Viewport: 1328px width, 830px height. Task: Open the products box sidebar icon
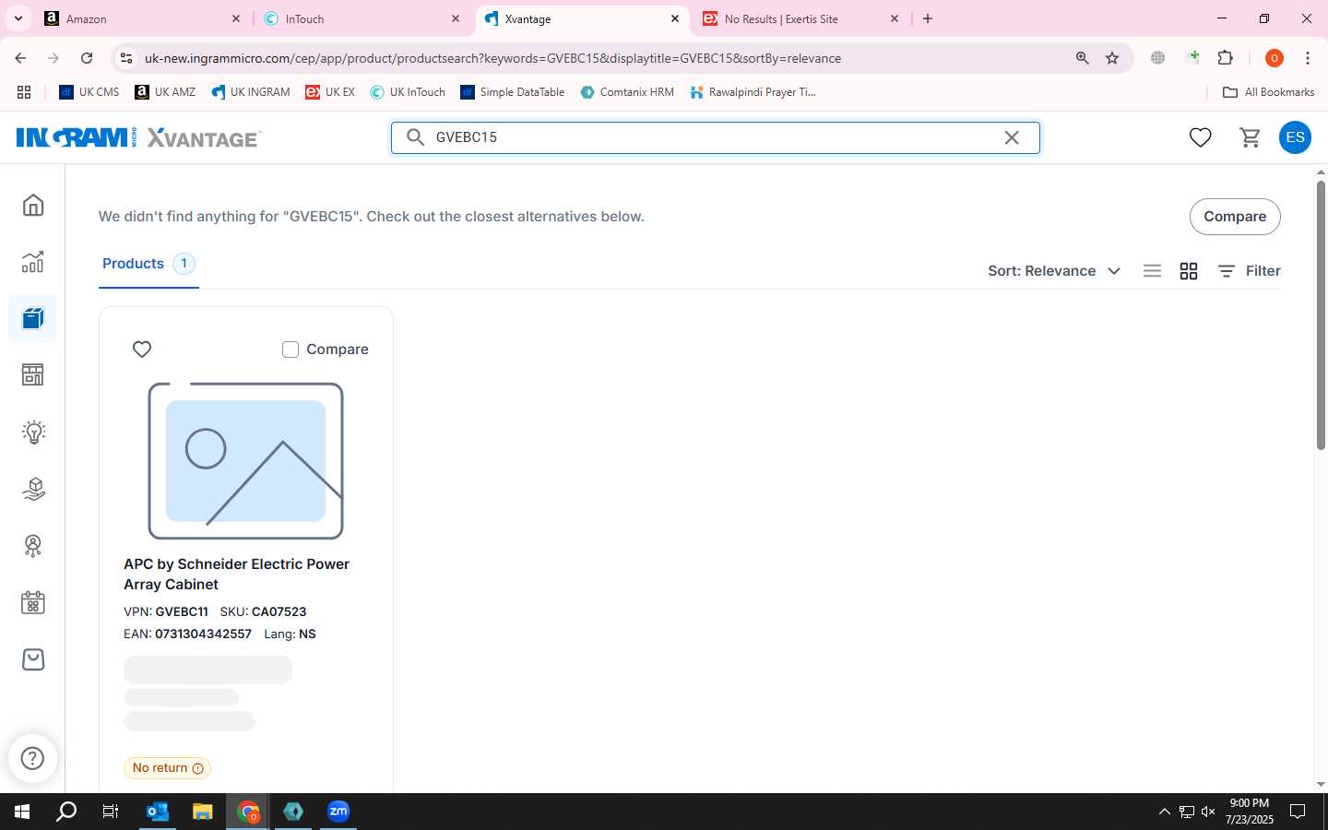[33, 319]
